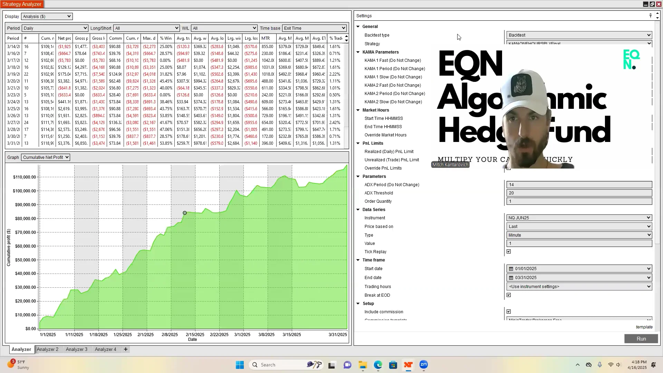Open the Windows Start menu

[240, 364]
